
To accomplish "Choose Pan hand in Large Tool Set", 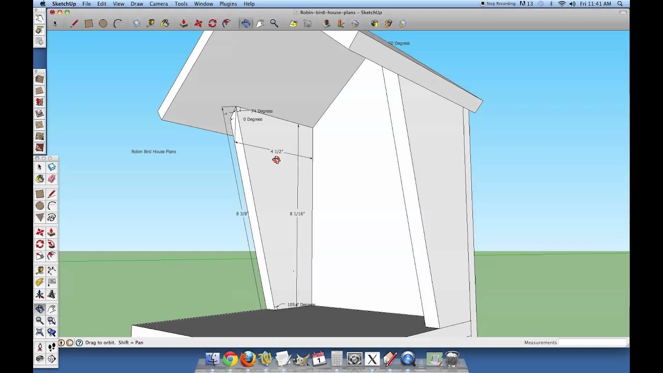I will pos(52,309).
